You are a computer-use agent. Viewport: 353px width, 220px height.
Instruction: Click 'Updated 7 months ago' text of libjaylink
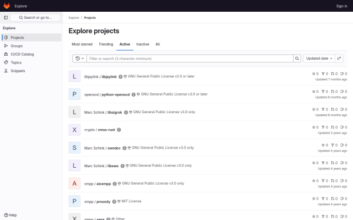point(331,79)
